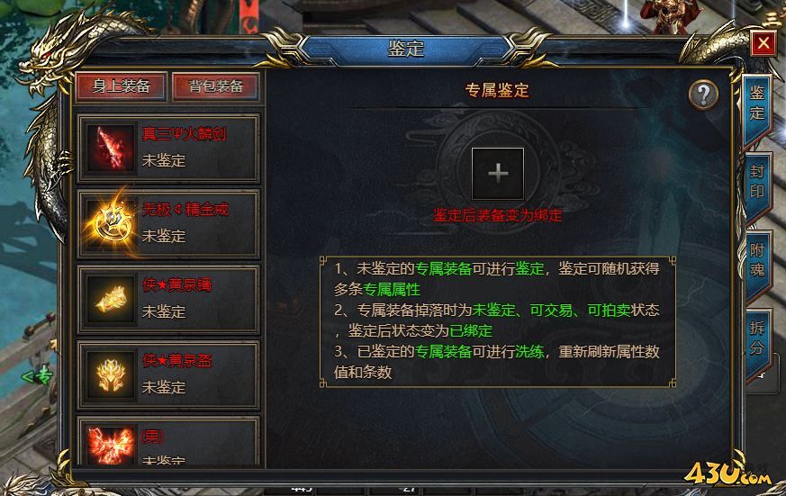
Task: Switch to the 背包装备 tab
Action: click(215, 86)
